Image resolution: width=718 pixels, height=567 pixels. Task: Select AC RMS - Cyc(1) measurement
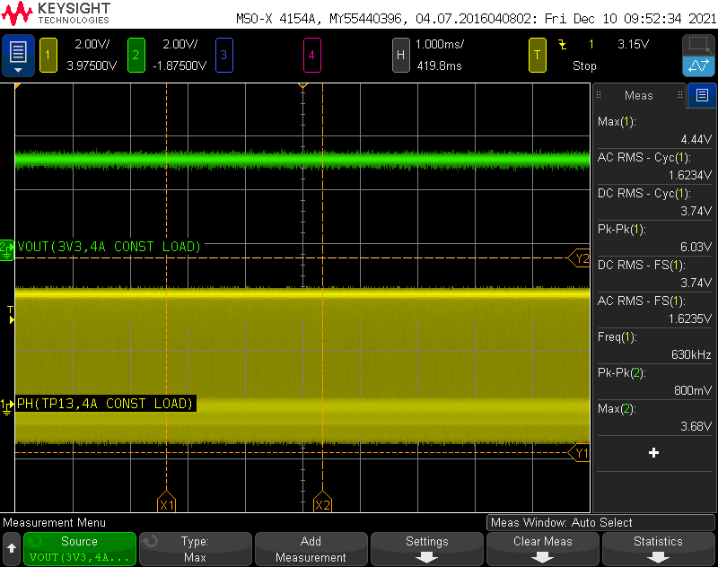[x=654, y=166]
